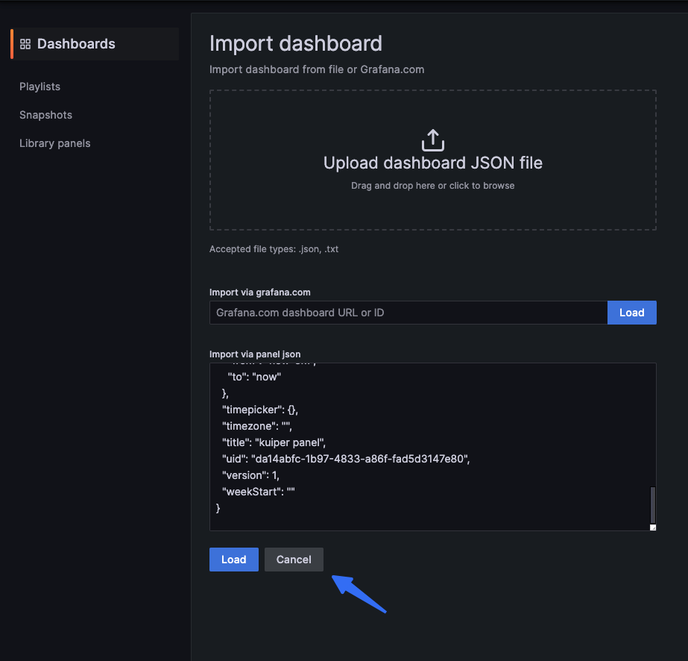The width and height of the screenshot is (688, 661).
Task: Click the text area resize handle
Action: coord(653,527)
